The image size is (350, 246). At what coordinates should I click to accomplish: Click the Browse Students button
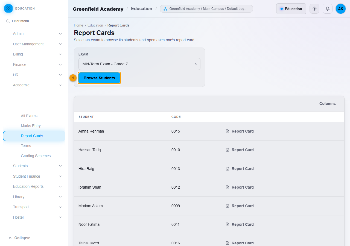tap(99, 78)
